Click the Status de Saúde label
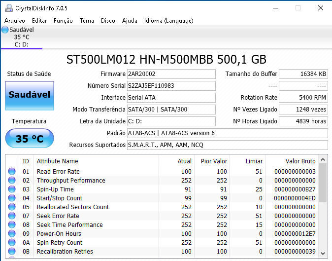This screenshot has height=261, width=332. 29,74
